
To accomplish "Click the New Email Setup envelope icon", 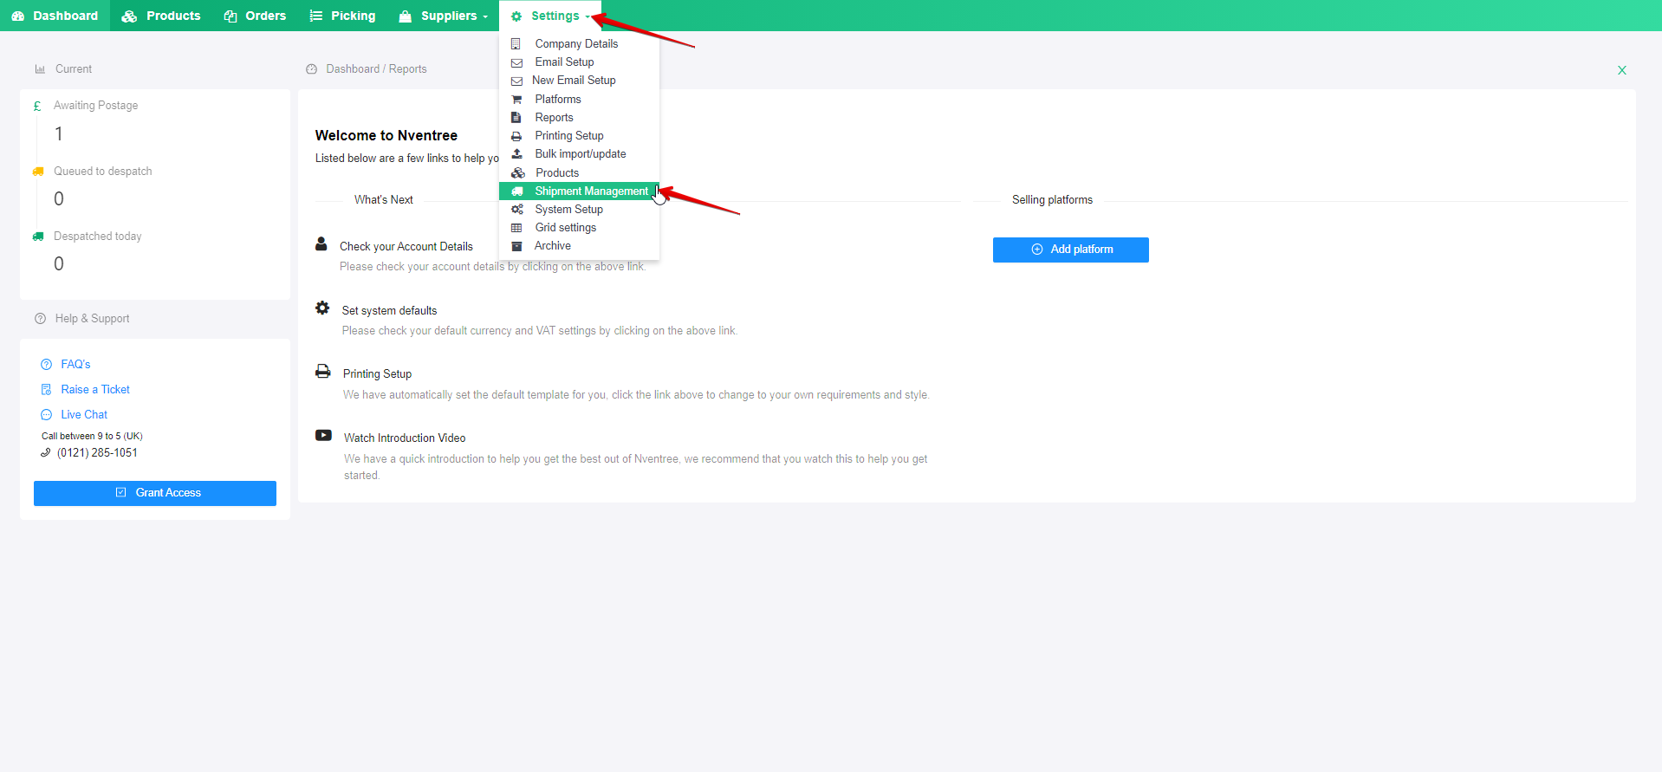I will (516, 81).
